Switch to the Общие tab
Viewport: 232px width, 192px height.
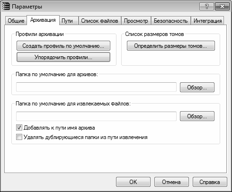(16, 21)
